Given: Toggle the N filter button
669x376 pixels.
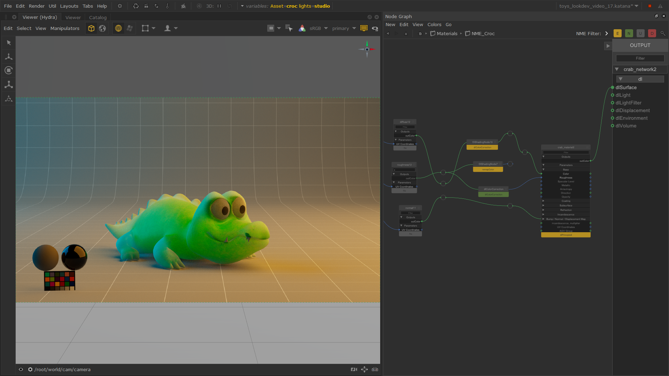Looking at the screenshot, I should pyautogui.click(x=629, y=33).
